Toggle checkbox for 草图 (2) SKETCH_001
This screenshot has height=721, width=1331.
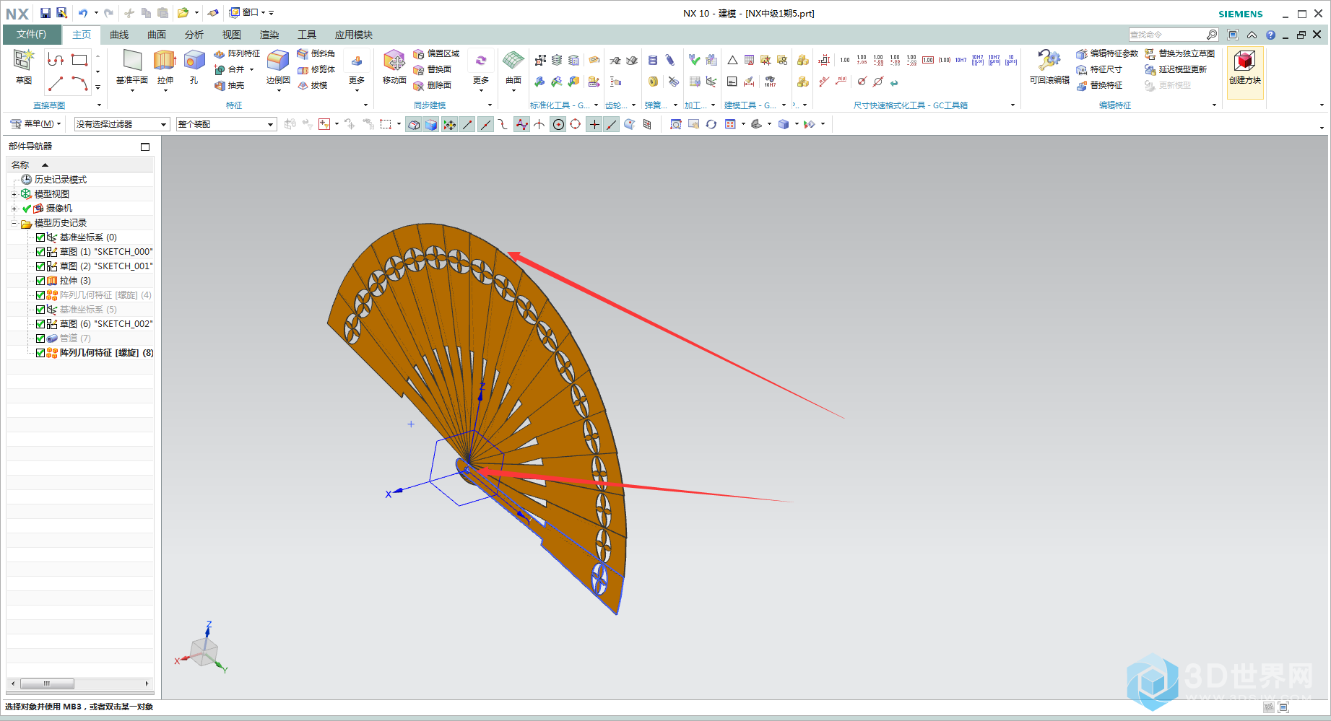coord(40,266)
